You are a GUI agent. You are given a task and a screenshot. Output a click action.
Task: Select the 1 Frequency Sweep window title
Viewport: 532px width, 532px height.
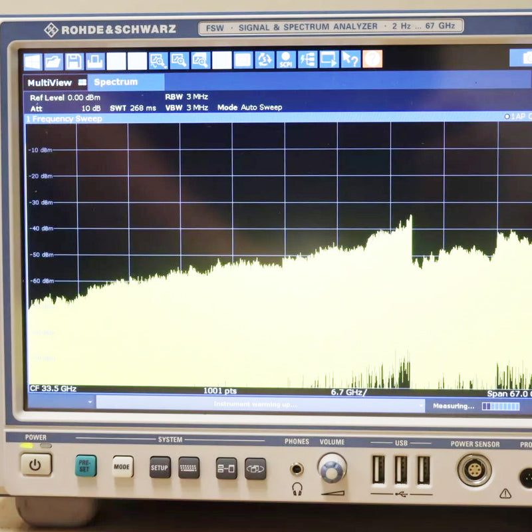click(x=64, y=119)
